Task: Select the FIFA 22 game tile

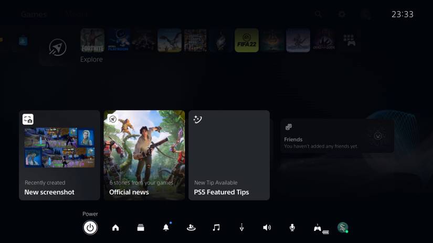Action: click(x=247, y=40)
